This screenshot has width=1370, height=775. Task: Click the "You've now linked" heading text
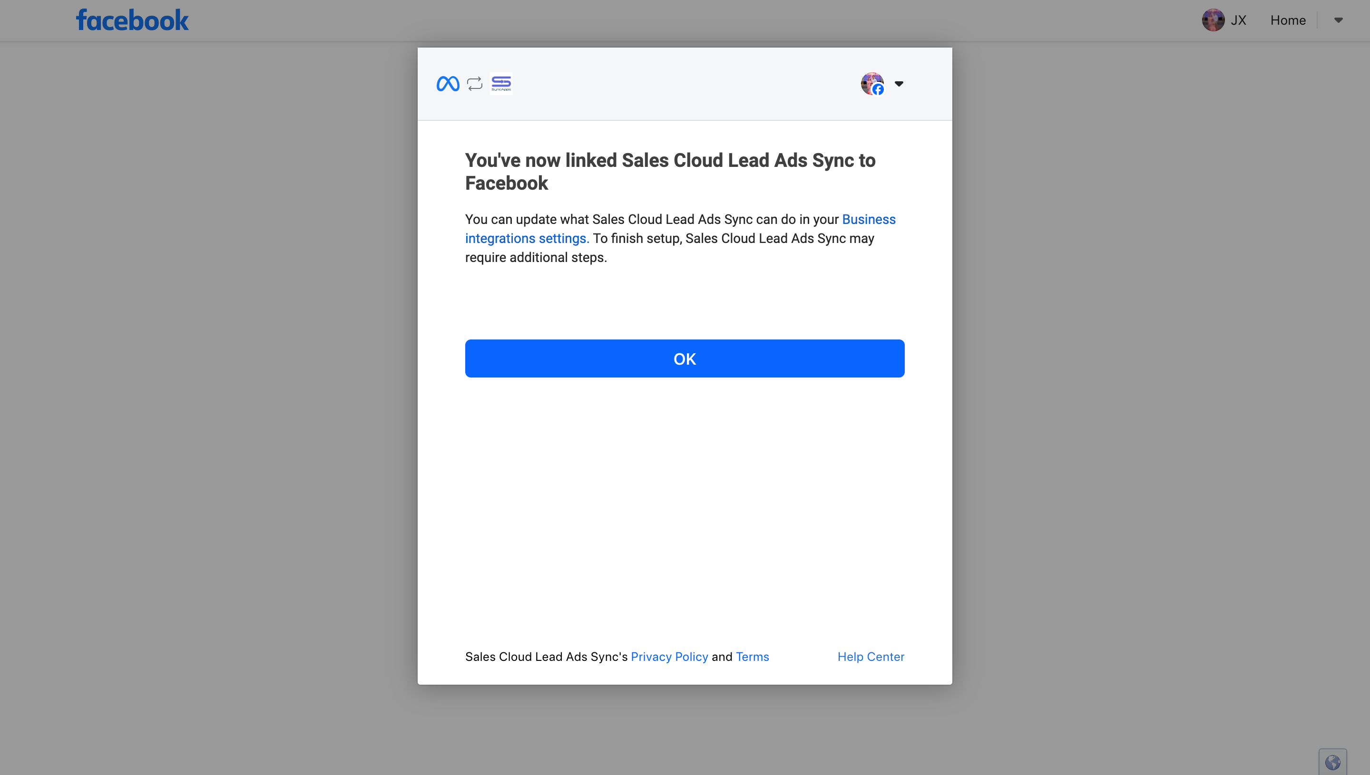(x=670, y=171)
